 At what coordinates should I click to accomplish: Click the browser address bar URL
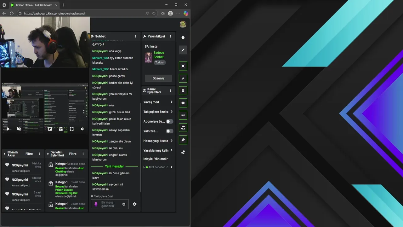click(x=54, y=14)
